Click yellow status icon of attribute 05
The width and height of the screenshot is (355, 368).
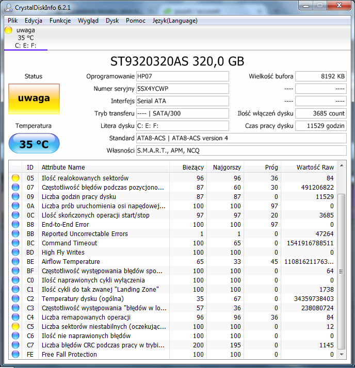(x=15, y=178)
